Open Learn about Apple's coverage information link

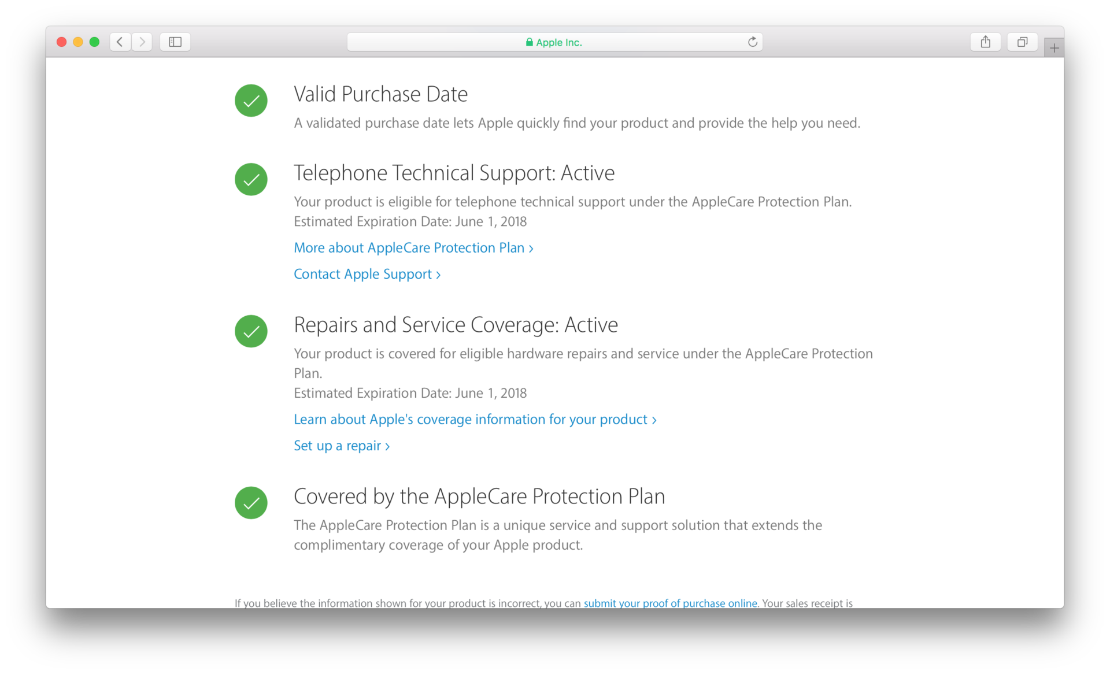475,419
